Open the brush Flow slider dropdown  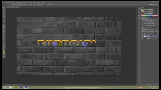[47, 5]
